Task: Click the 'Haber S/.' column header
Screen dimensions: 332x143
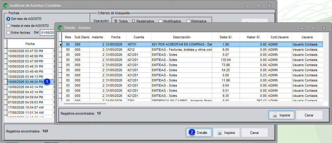Action: pos(254,37)
